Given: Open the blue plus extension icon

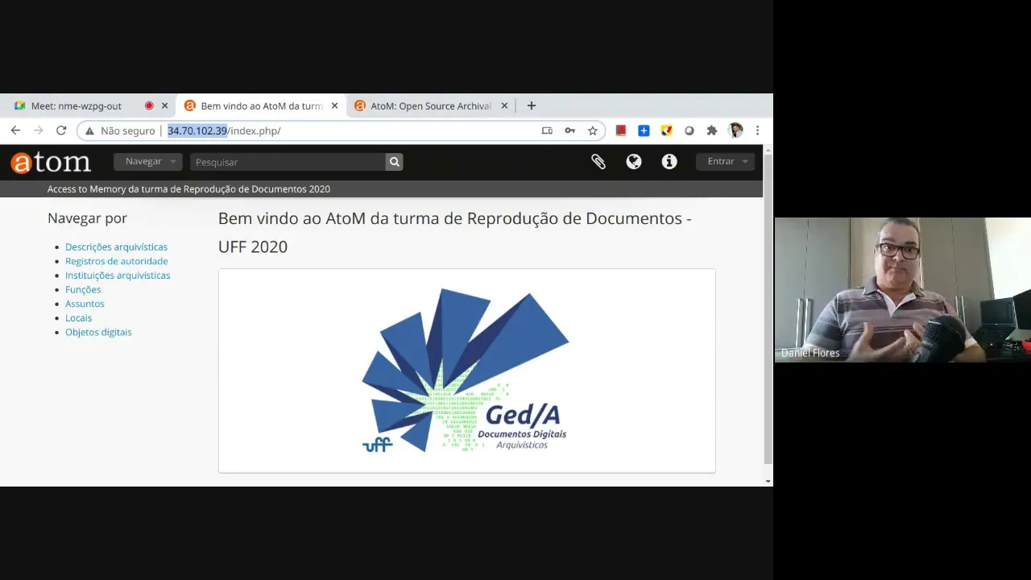Looking at the screenshot, I should (x=644, y=130).
